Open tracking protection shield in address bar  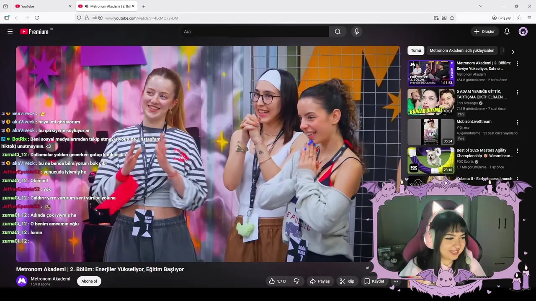pyautogui.click(x=79, y=18)
